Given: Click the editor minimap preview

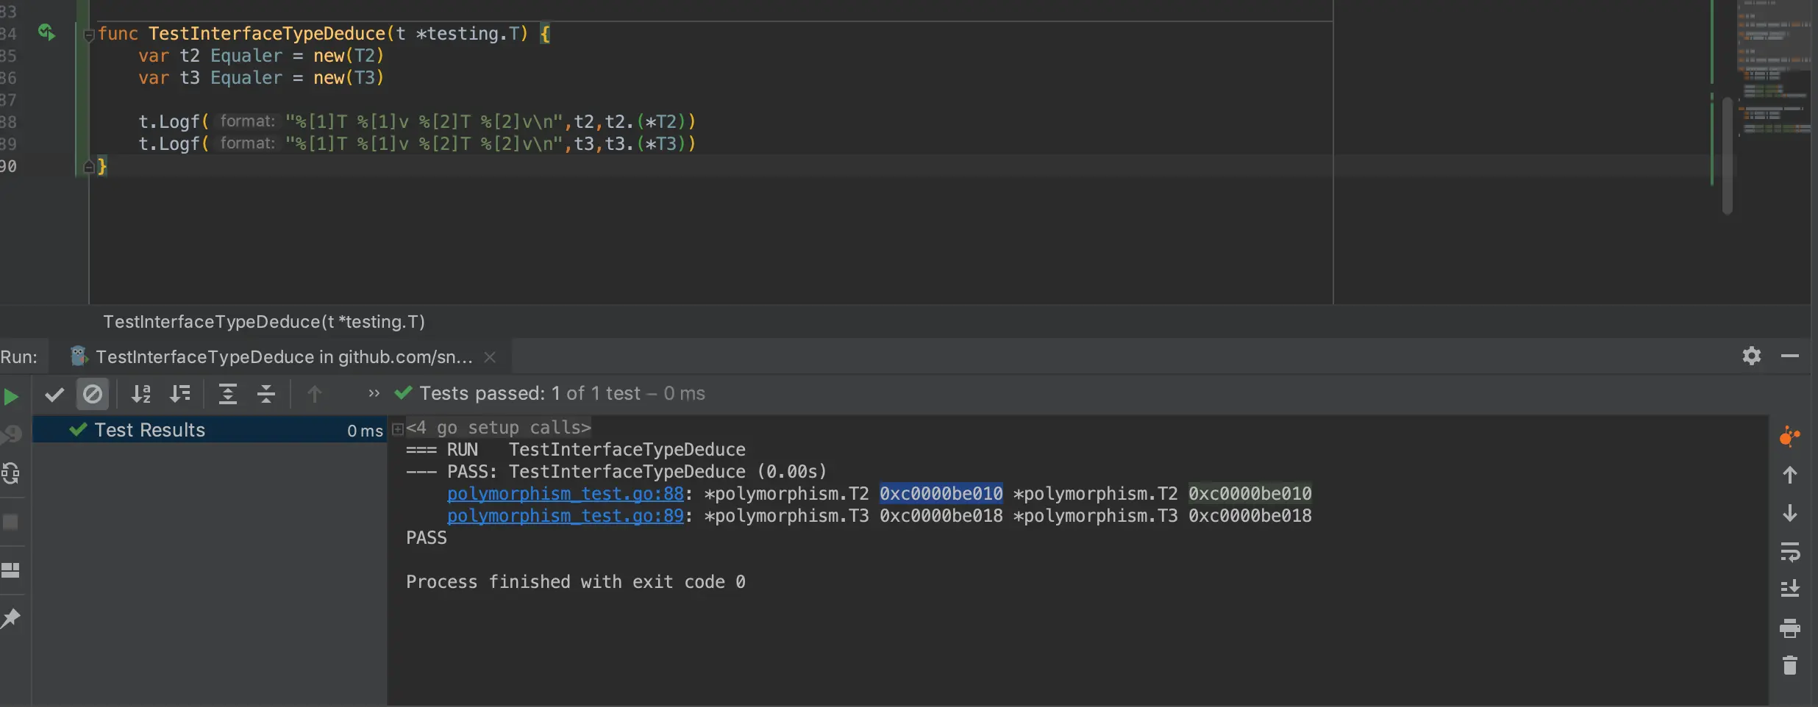Looking at the screenshot, I should (1772, 73).
